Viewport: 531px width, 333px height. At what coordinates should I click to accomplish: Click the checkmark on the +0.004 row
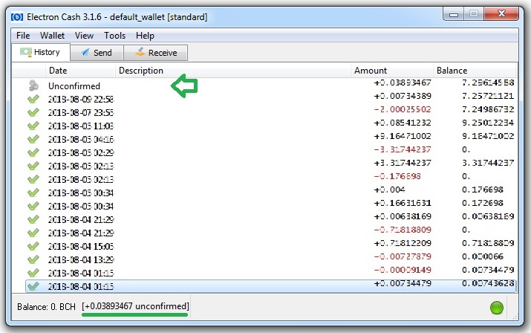tap(33, 193)
